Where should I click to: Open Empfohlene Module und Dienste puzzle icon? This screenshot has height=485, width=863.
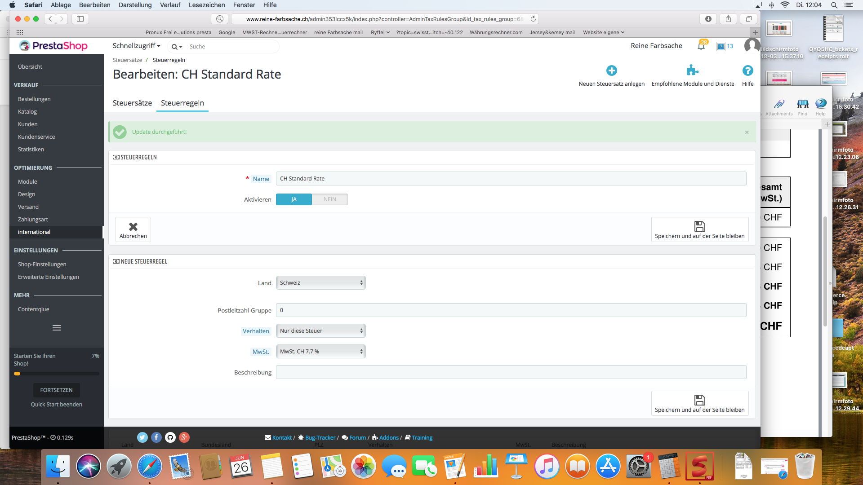(x=692, y=71)
